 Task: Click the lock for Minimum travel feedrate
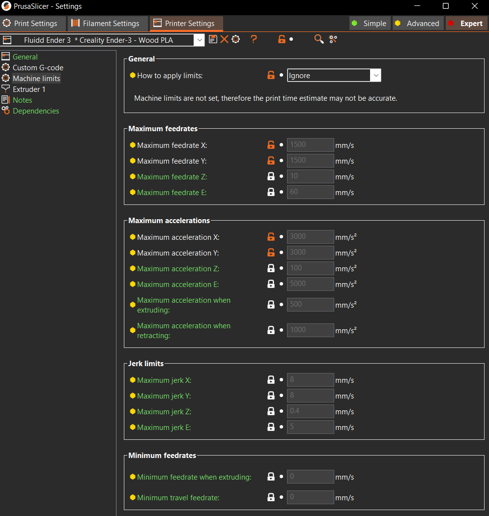point(271,497)
